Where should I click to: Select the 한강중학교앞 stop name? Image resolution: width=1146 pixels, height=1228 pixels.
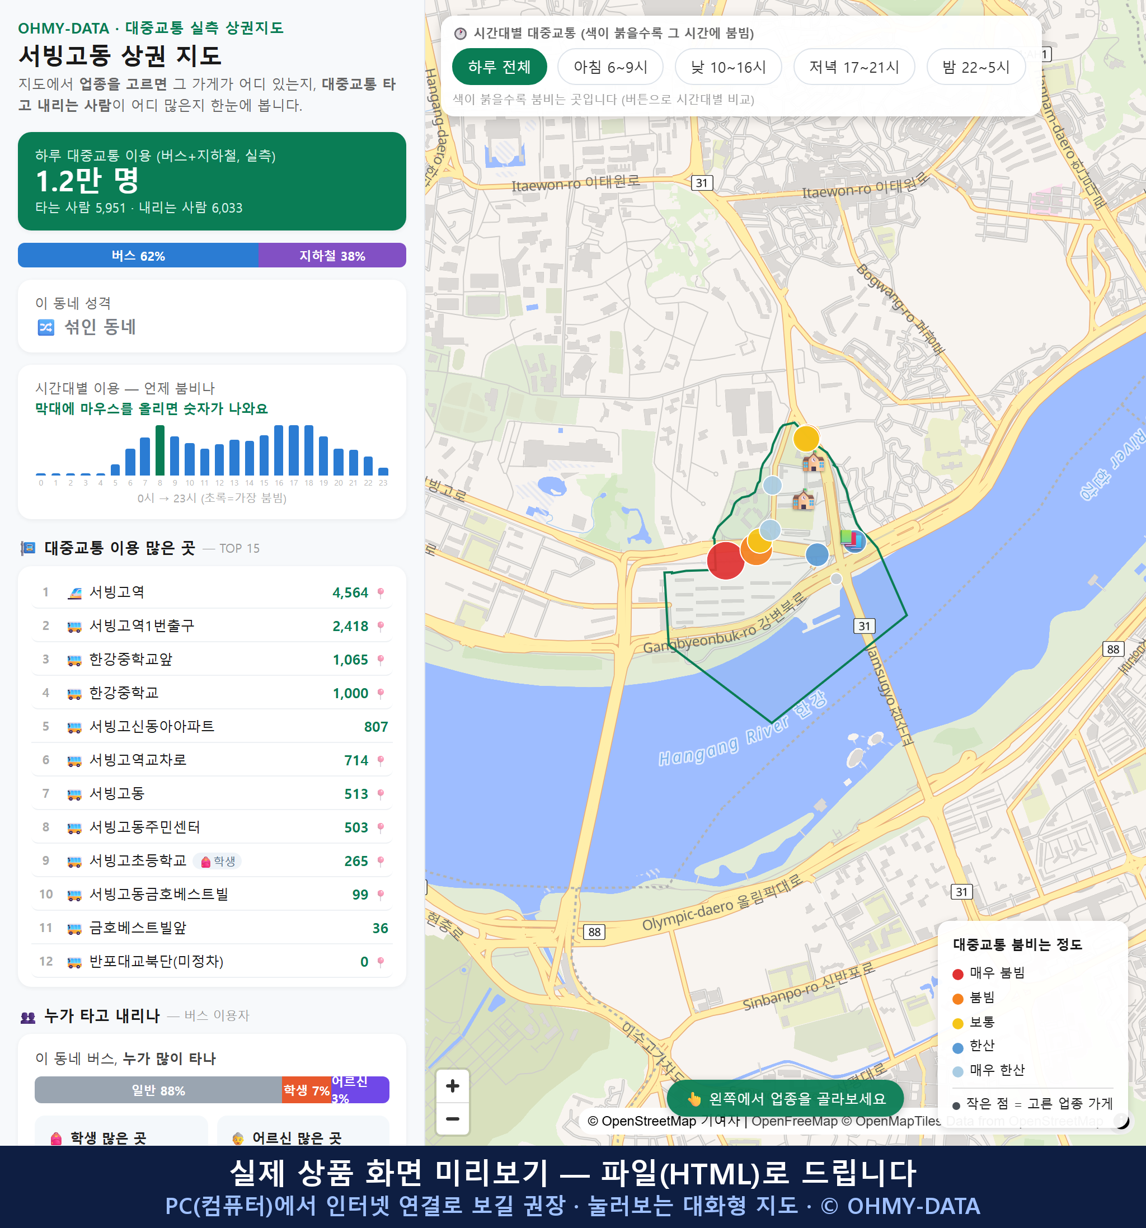130,659
